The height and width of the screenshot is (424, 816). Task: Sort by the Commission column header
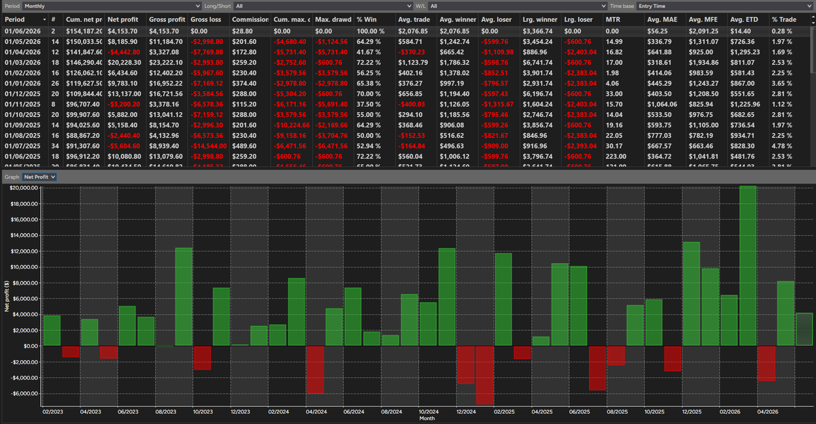click(250, 20)
